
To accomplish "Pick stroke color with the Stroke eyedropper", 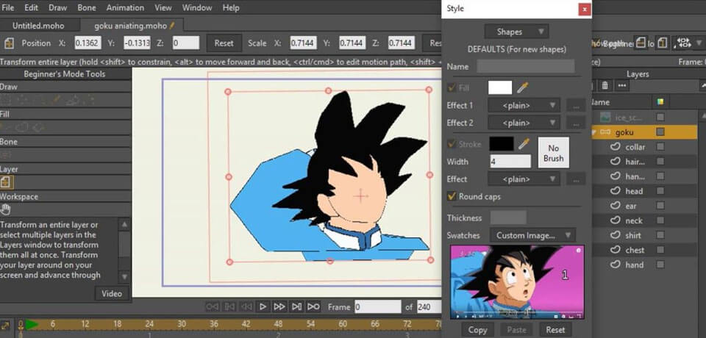I will pos(523,144).
